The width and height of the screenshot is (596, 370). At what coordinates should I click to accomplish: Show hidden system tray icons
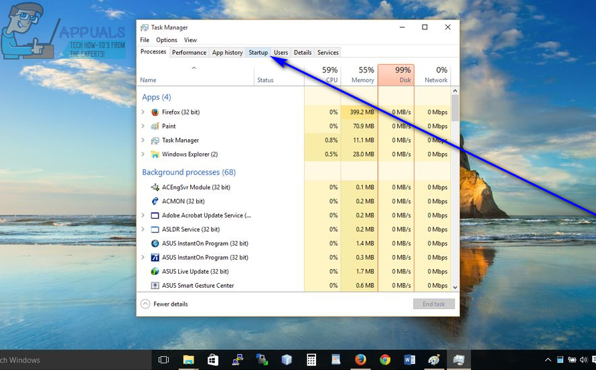click(x=548, y=360)
